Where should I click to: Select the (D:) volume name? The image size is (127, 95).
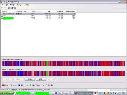tap(4, 16)
